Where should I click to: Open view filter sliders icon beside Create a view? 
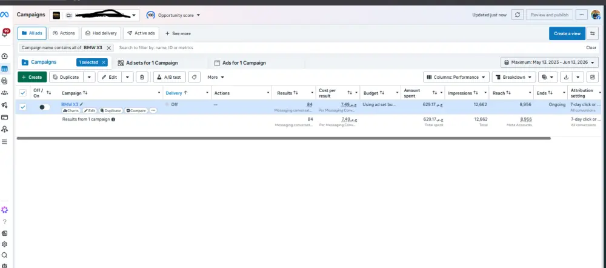click(593, 33)
